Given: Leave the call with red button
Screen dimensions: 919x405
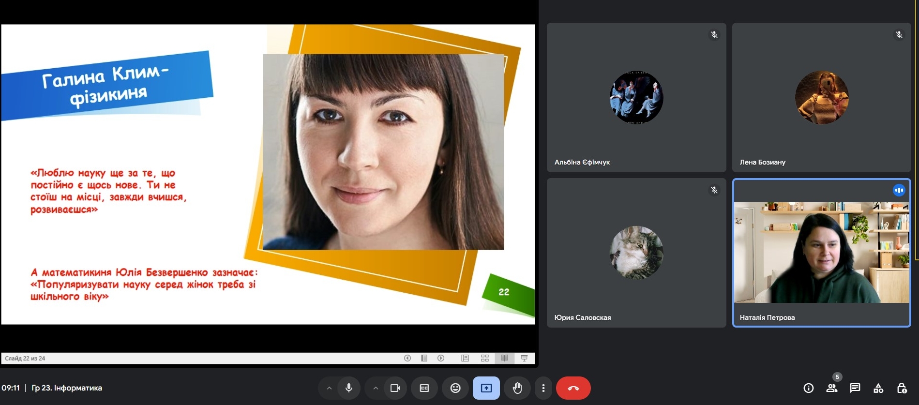Looking at the screenshot, I should [573, 388].
